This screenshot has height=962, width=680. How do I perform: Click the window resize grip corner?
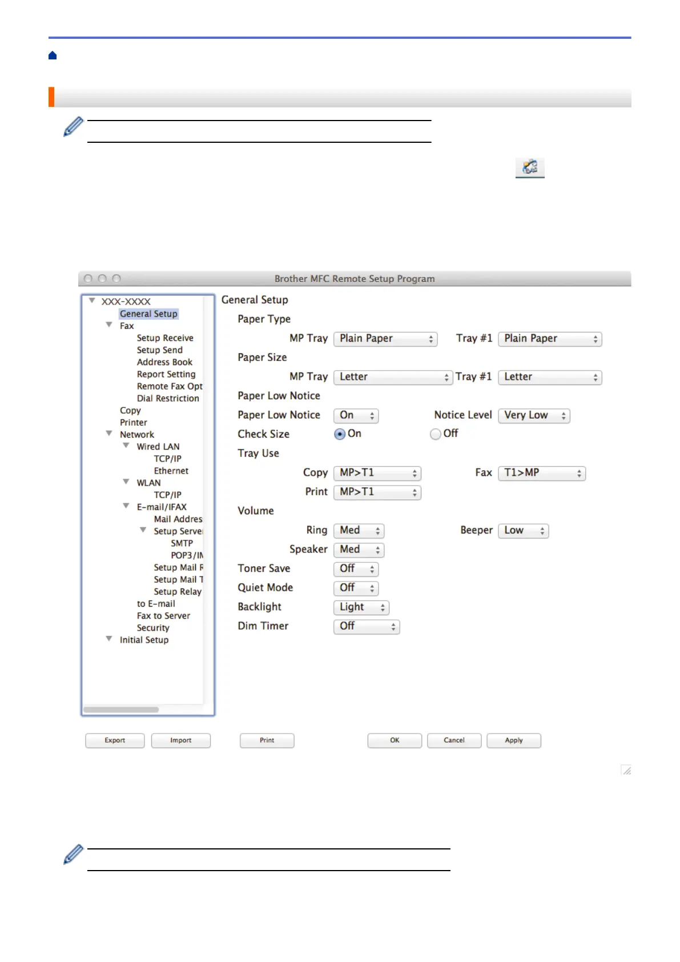[x=626, y=770]
